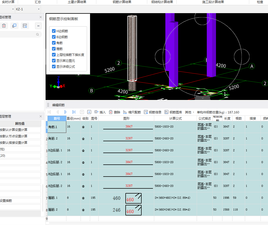Open the dropdown left of KZ-1
268x225 pixels.
pyautogui.click(x=13, y=9)
